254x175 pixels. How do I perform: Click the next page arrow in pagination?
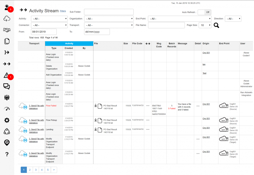54,170
